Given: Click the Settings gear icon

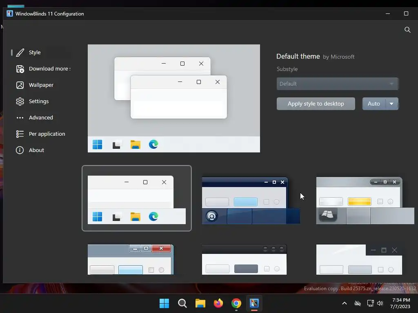Looking at the screenshot, I should pos(20,101).
